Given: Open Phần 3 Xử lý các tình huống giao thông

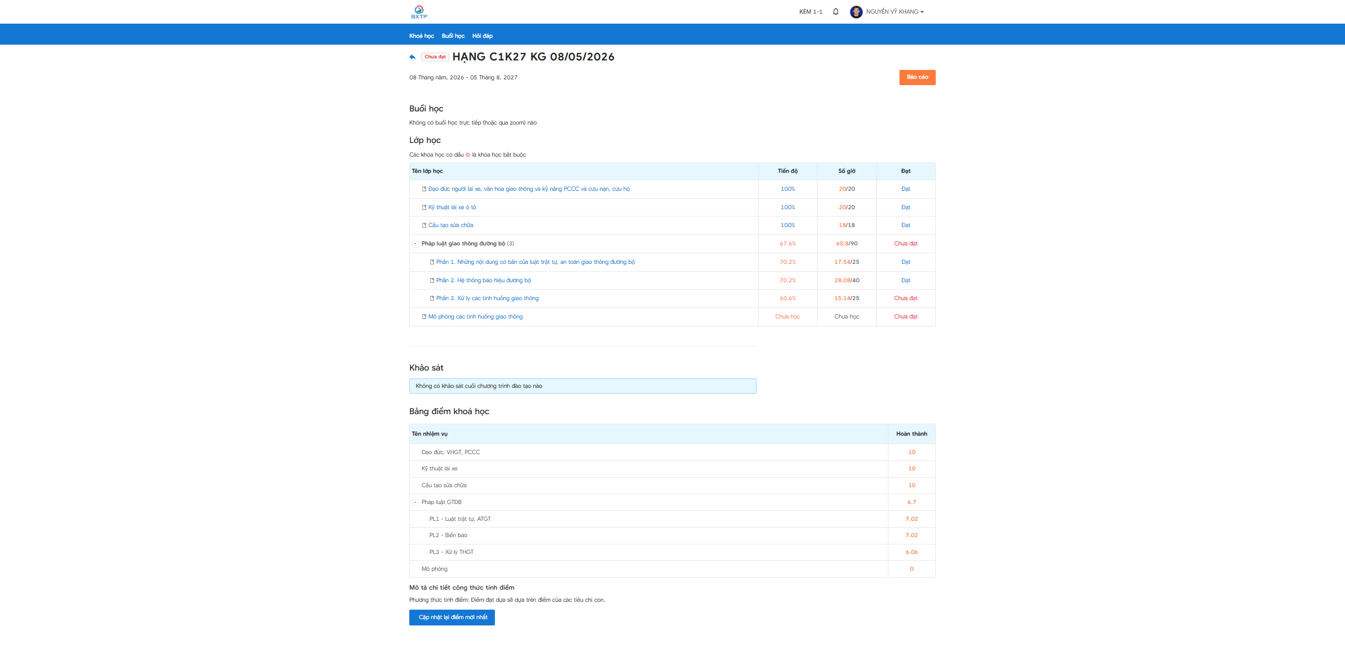Looking at the screenshot, I should click(487, 298).
